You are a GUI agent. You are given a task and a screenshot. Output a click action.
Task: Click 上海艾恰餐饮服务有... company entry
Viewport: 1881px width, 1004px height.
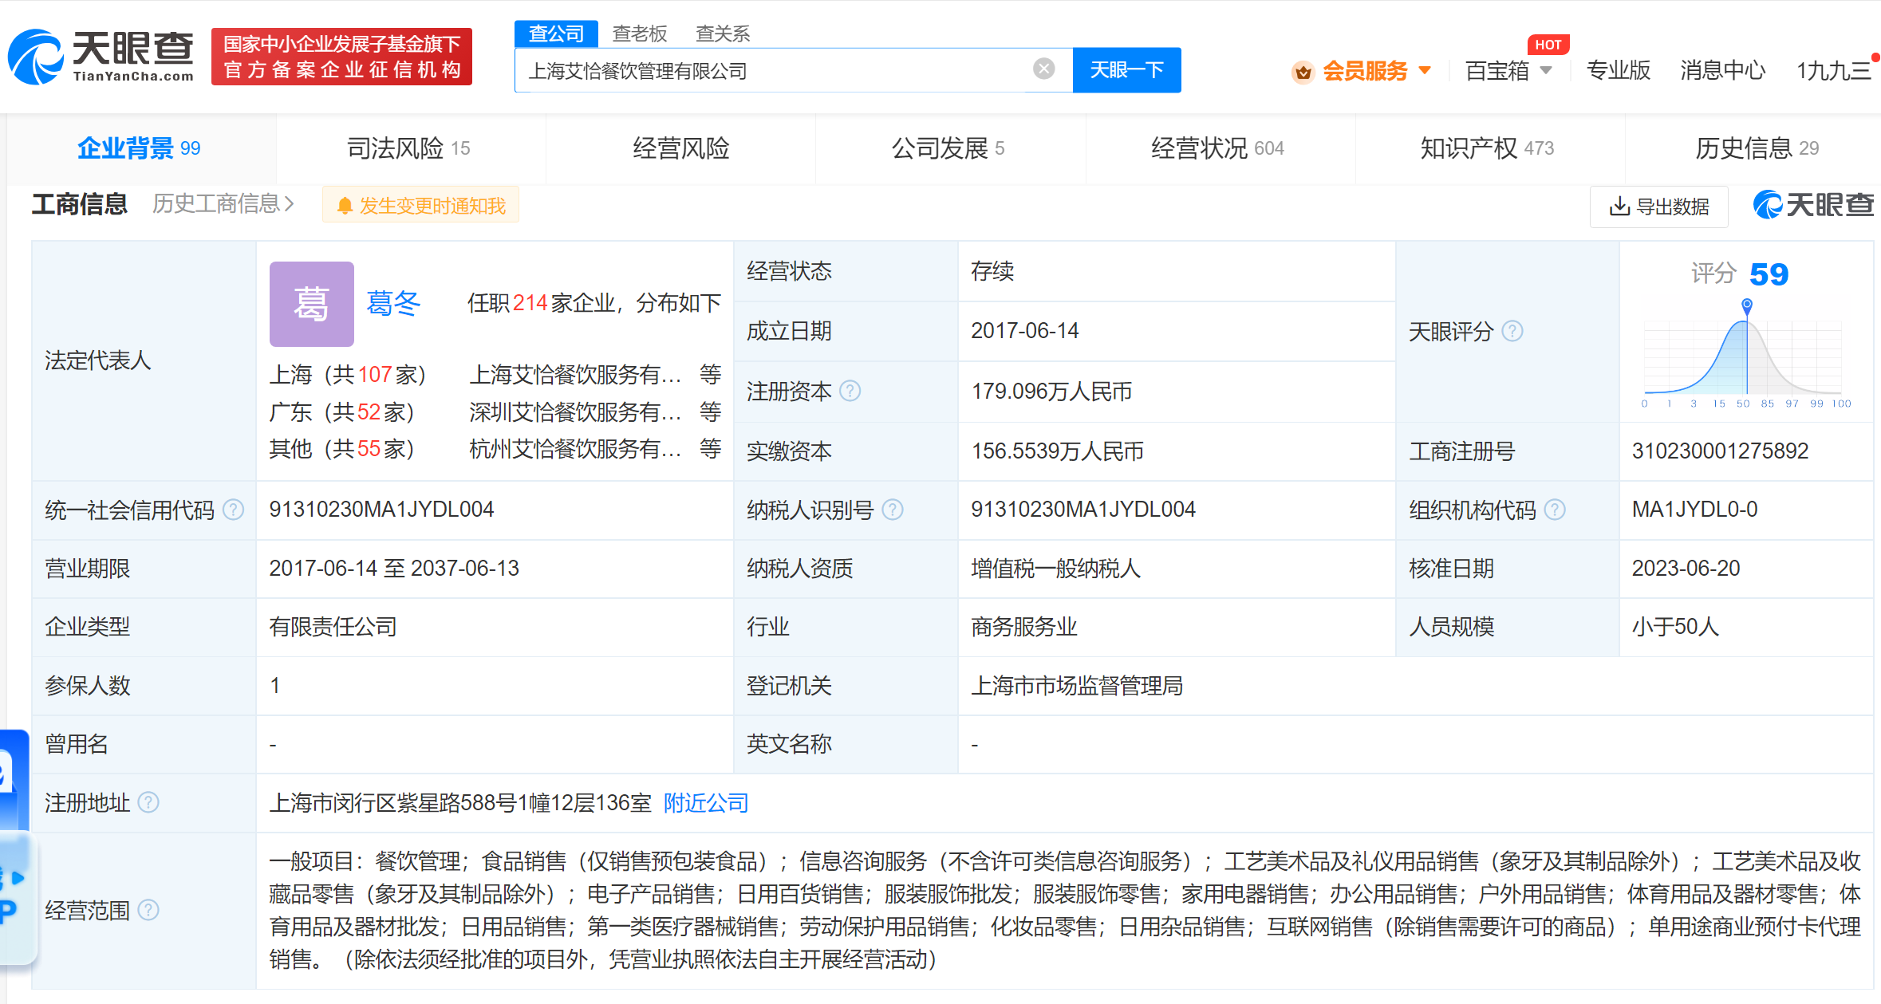point(575,374)
